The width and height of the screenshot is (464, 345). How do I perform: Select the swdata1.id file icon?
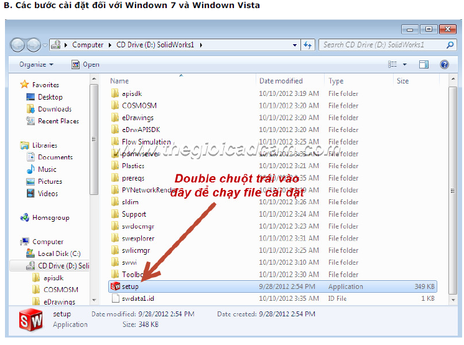click(x=116, y=298)
